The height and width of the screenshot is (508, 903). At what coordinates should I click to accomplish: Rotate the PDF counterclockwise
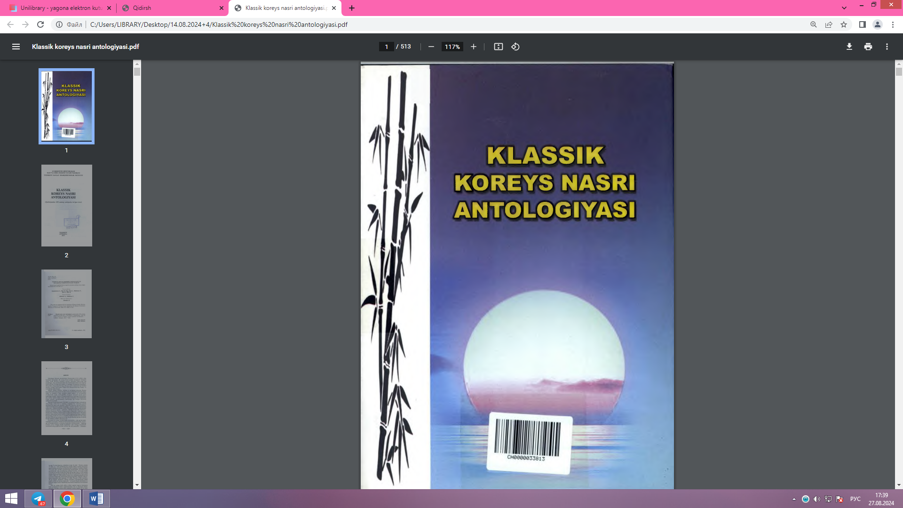[515, 47]
